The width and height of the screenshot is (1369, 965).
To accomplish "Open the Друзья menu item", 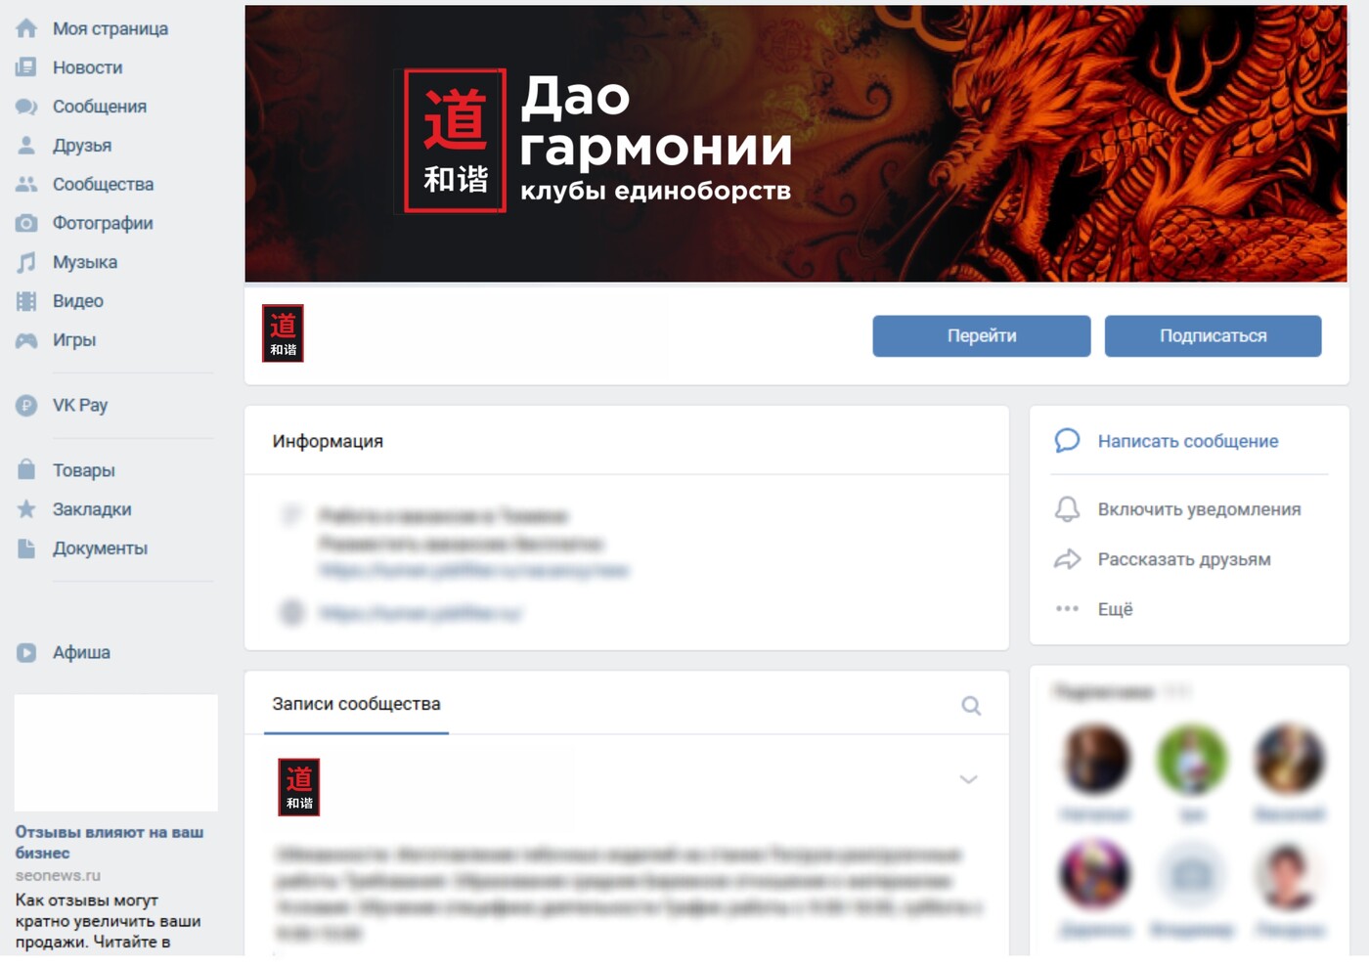I will 82,146.
